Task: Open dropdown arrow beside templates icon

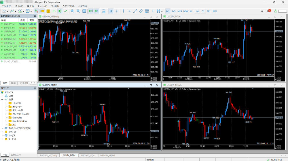Action: click(x=31, y=11)
